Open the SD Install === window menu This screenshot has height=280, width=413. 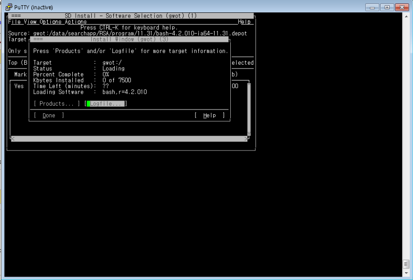[16, 16]
